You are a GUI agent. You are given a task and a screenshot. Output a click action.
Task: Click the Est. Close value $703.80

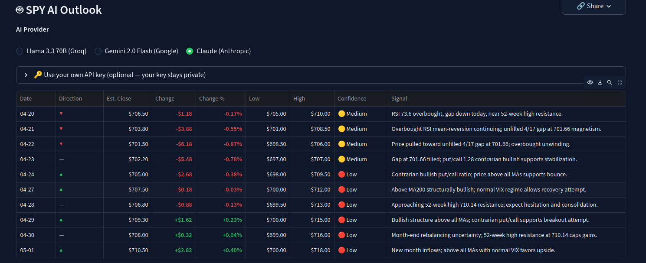tap(138, 129)
